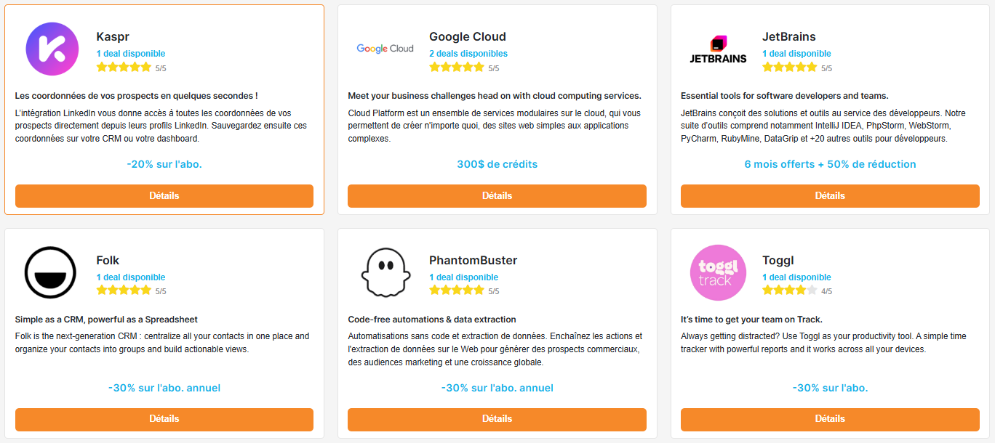Click the JetBrains logo
This screenshot has height=443, width=995.
tap(718, 49)
